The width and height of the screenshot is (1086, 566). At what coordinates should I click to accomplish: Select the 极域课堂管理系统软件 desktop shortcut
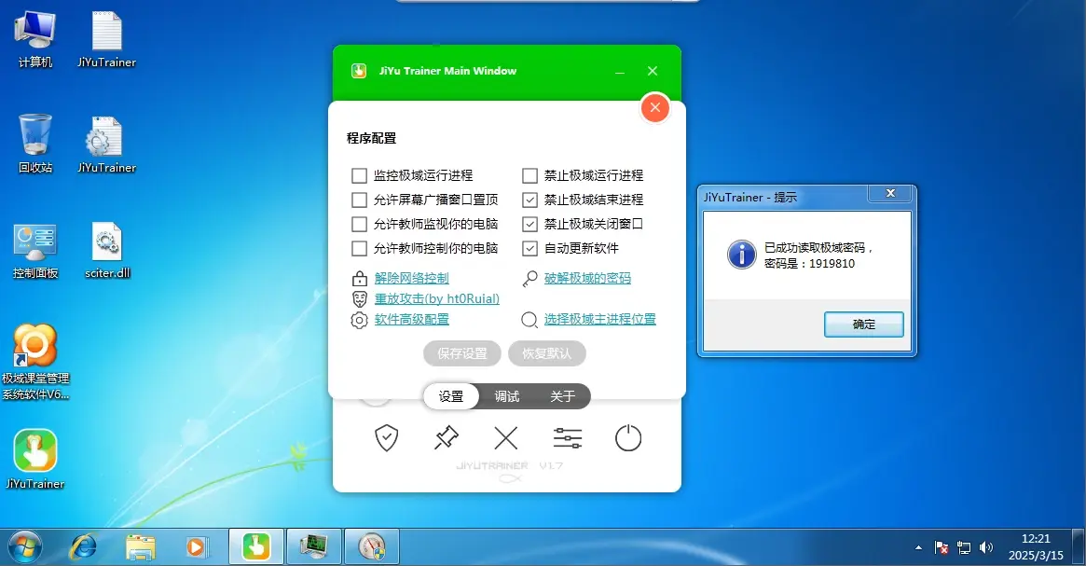pyautogui.click(x=35, y=362)
